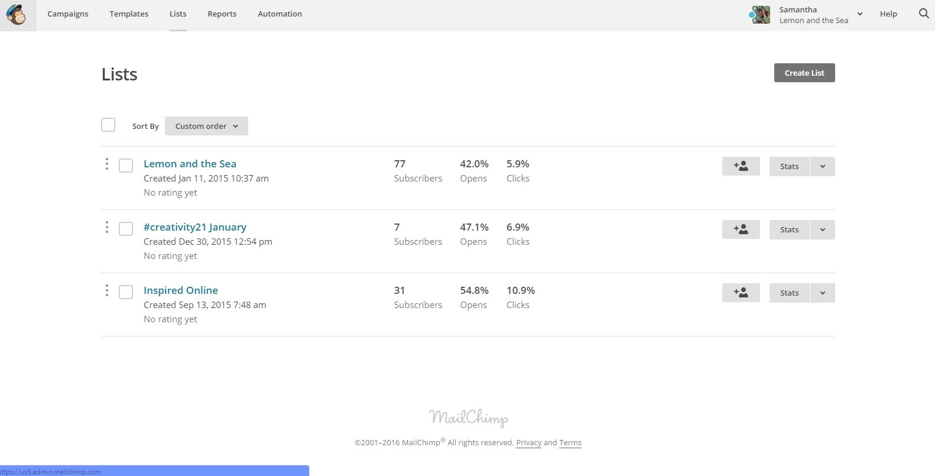Open the Terms footer link

pyautogui.click(x=570, y=442)
